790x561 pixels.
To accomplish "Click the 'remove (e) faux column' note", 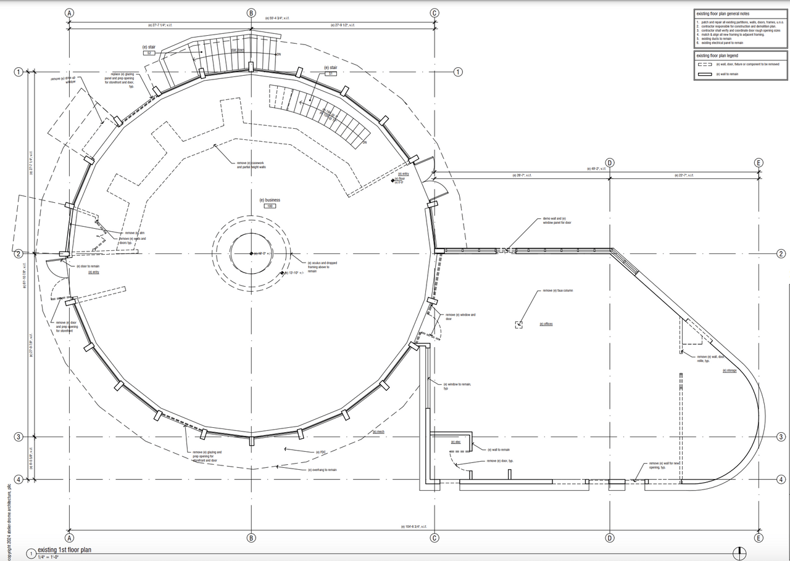I will click(558, 290).
